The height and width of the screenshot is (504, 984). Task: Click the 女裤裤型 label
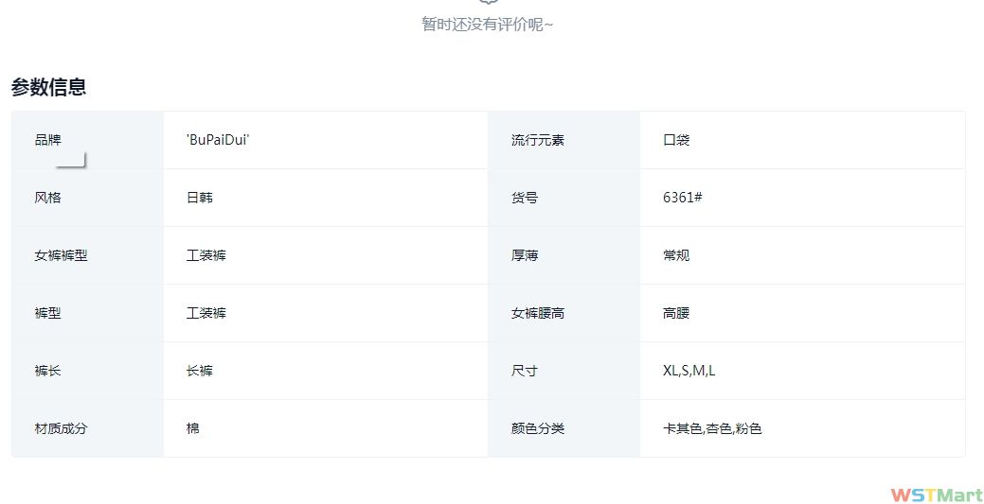click(61, 255)
